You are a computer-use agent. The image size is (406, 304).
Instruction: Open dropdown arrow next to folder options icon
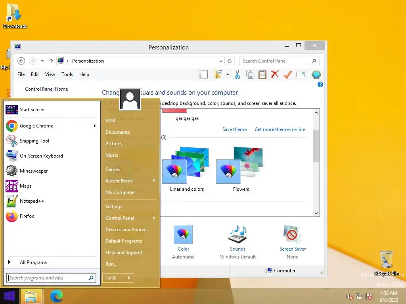point(228,74)
